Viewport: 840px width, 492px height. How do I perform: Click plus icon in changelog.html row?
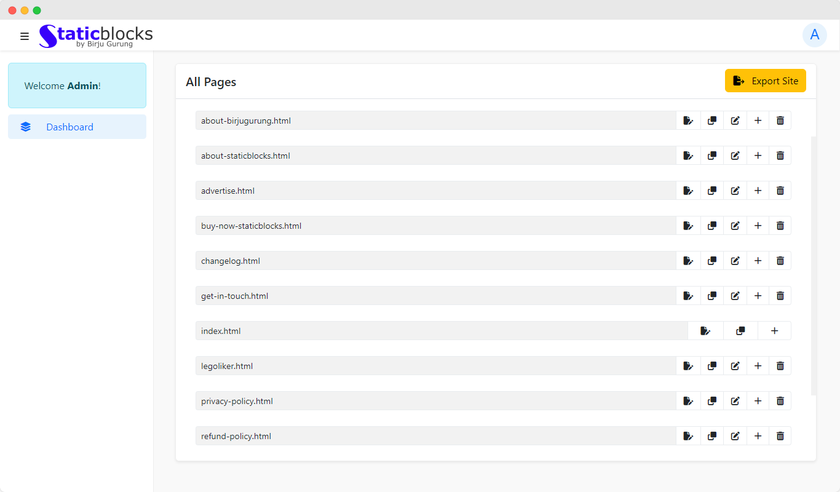click(758, 261)
